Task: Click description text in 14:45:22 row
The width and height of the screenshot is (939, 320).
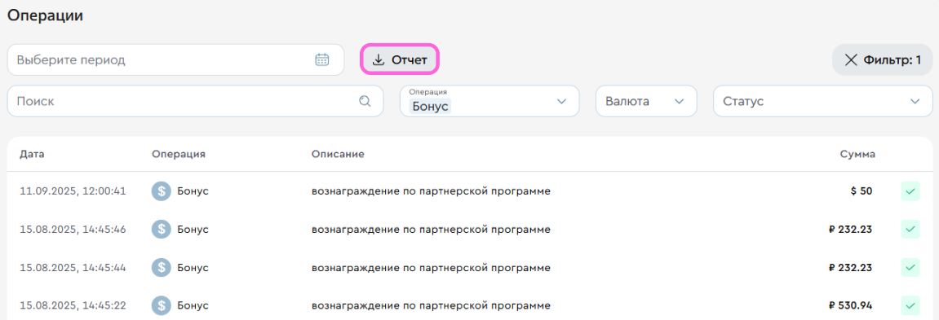Action: tap(431, 305)
